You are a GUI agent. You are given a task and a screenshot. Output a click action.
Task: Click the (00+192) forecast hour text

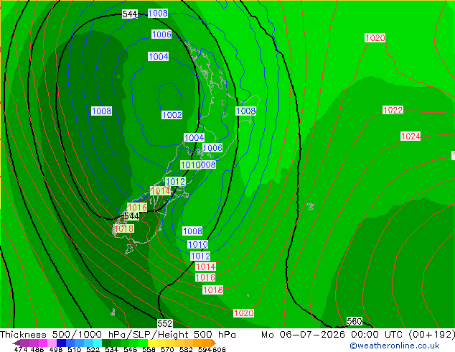click(431, 335)
